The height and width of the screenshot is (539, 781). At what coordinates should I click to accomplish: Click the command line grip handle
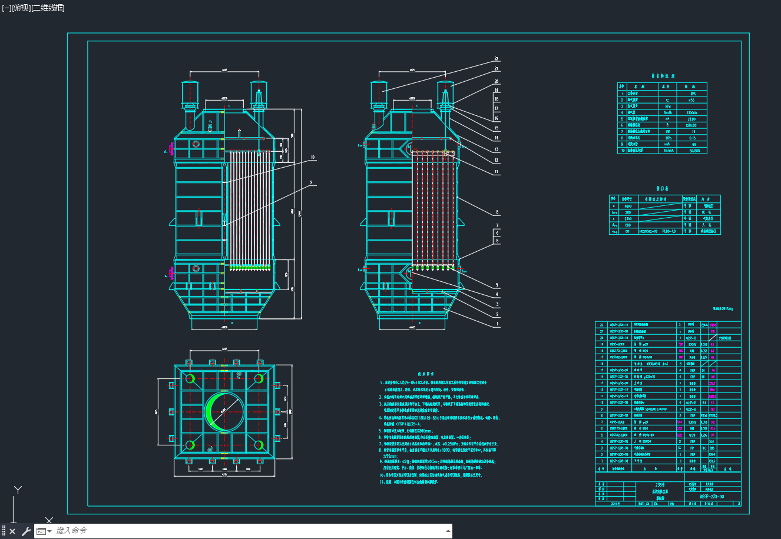(4, 531)
